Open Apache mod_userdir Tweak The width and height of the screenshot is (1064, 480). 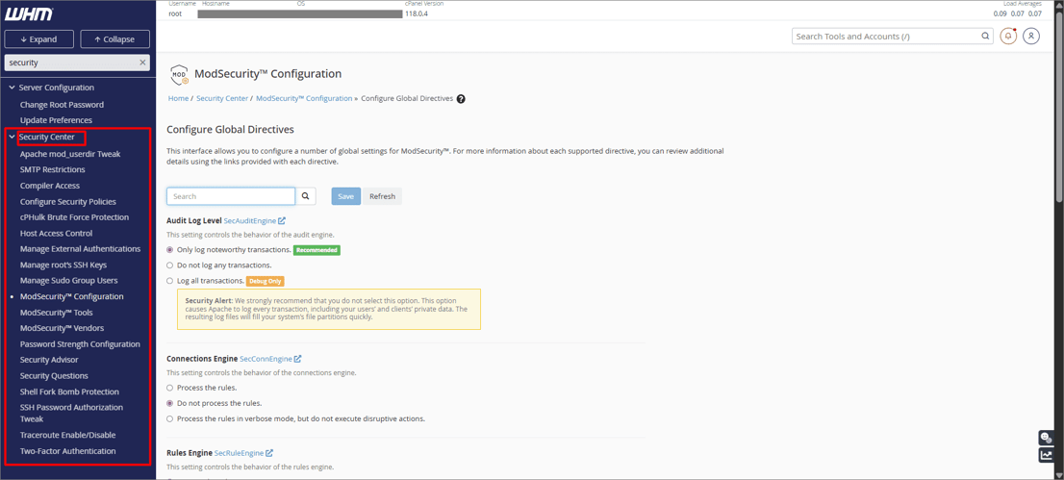click(x=70, y=154)
